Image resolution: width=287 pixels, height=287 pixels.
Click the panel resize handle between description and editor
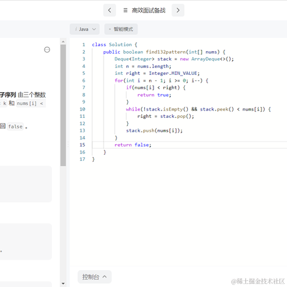click(68, 145)
